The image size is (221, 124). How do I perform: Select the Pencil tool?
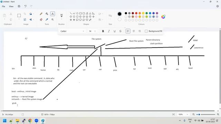point(41,14)
